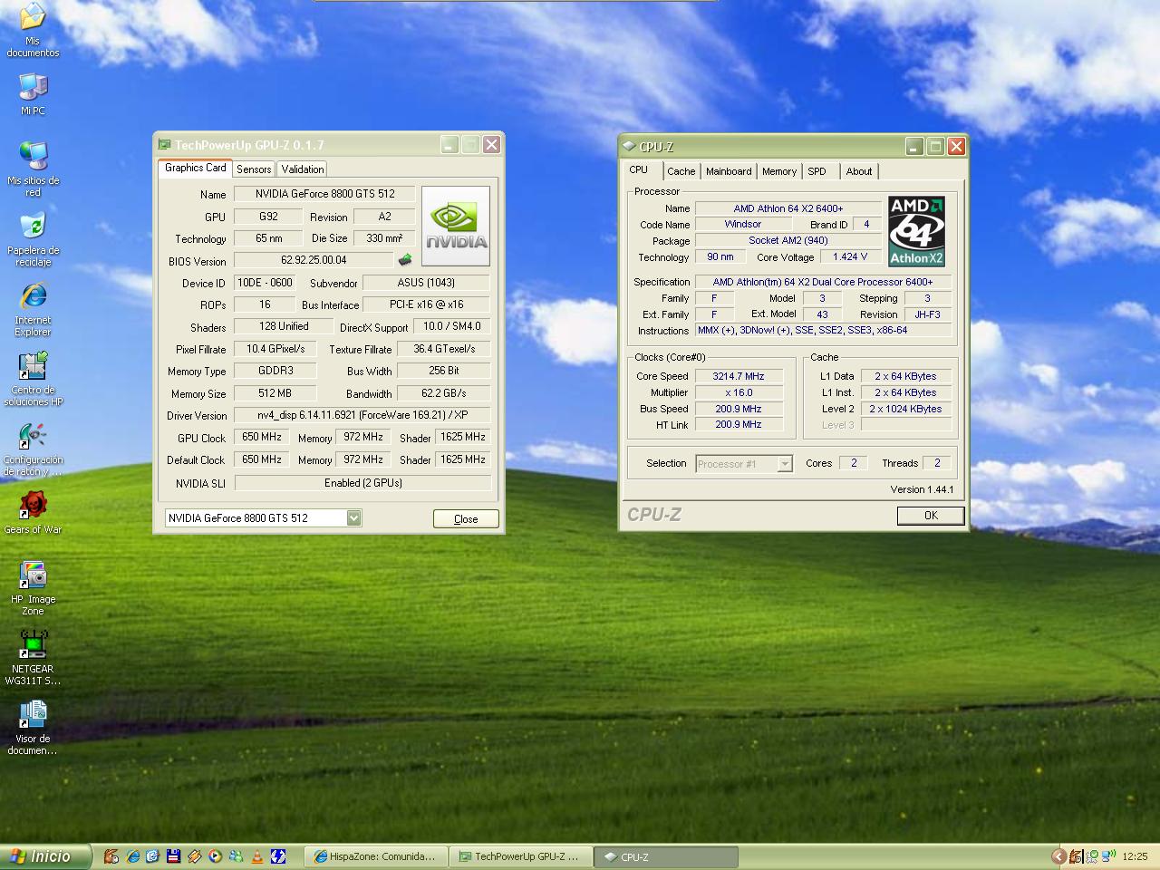
Task: Open Gears of War desktop shortcut
Action: coord(33,505)
